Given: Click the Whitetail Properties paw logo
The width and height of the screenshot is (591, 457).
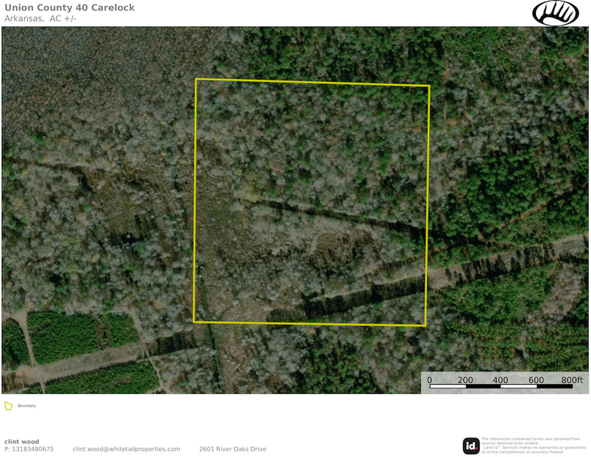Looking at the screenshot, I should pos(555,13).
